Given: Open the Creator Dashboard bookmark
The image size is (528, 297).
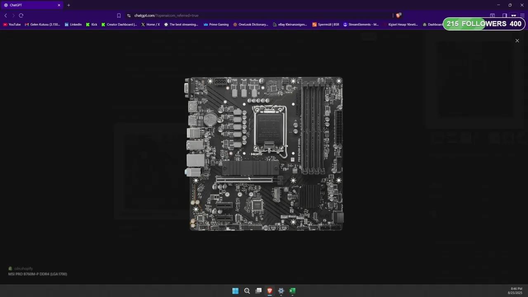Looking at the screenshot, I should (119, 24).
